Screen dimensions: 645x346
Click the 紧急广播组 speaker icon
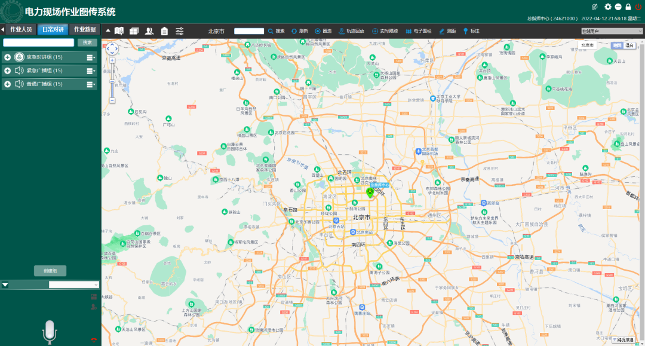click(19, 71)
